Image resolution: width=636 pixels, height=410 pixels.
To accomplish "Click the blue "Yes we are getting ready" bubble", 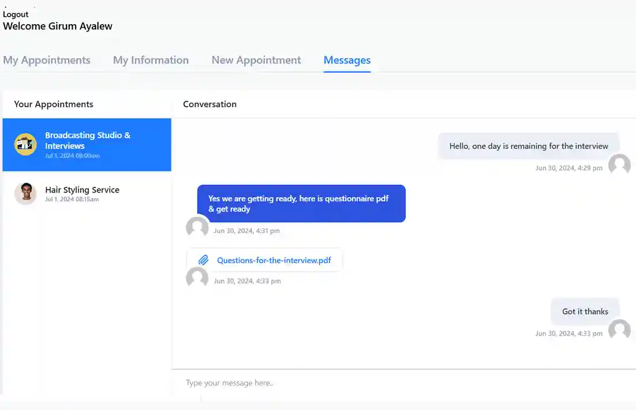I will (x=301, y=204).
